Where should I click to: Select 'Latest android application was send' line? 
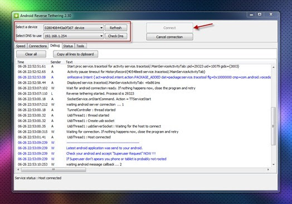[143, 148]
